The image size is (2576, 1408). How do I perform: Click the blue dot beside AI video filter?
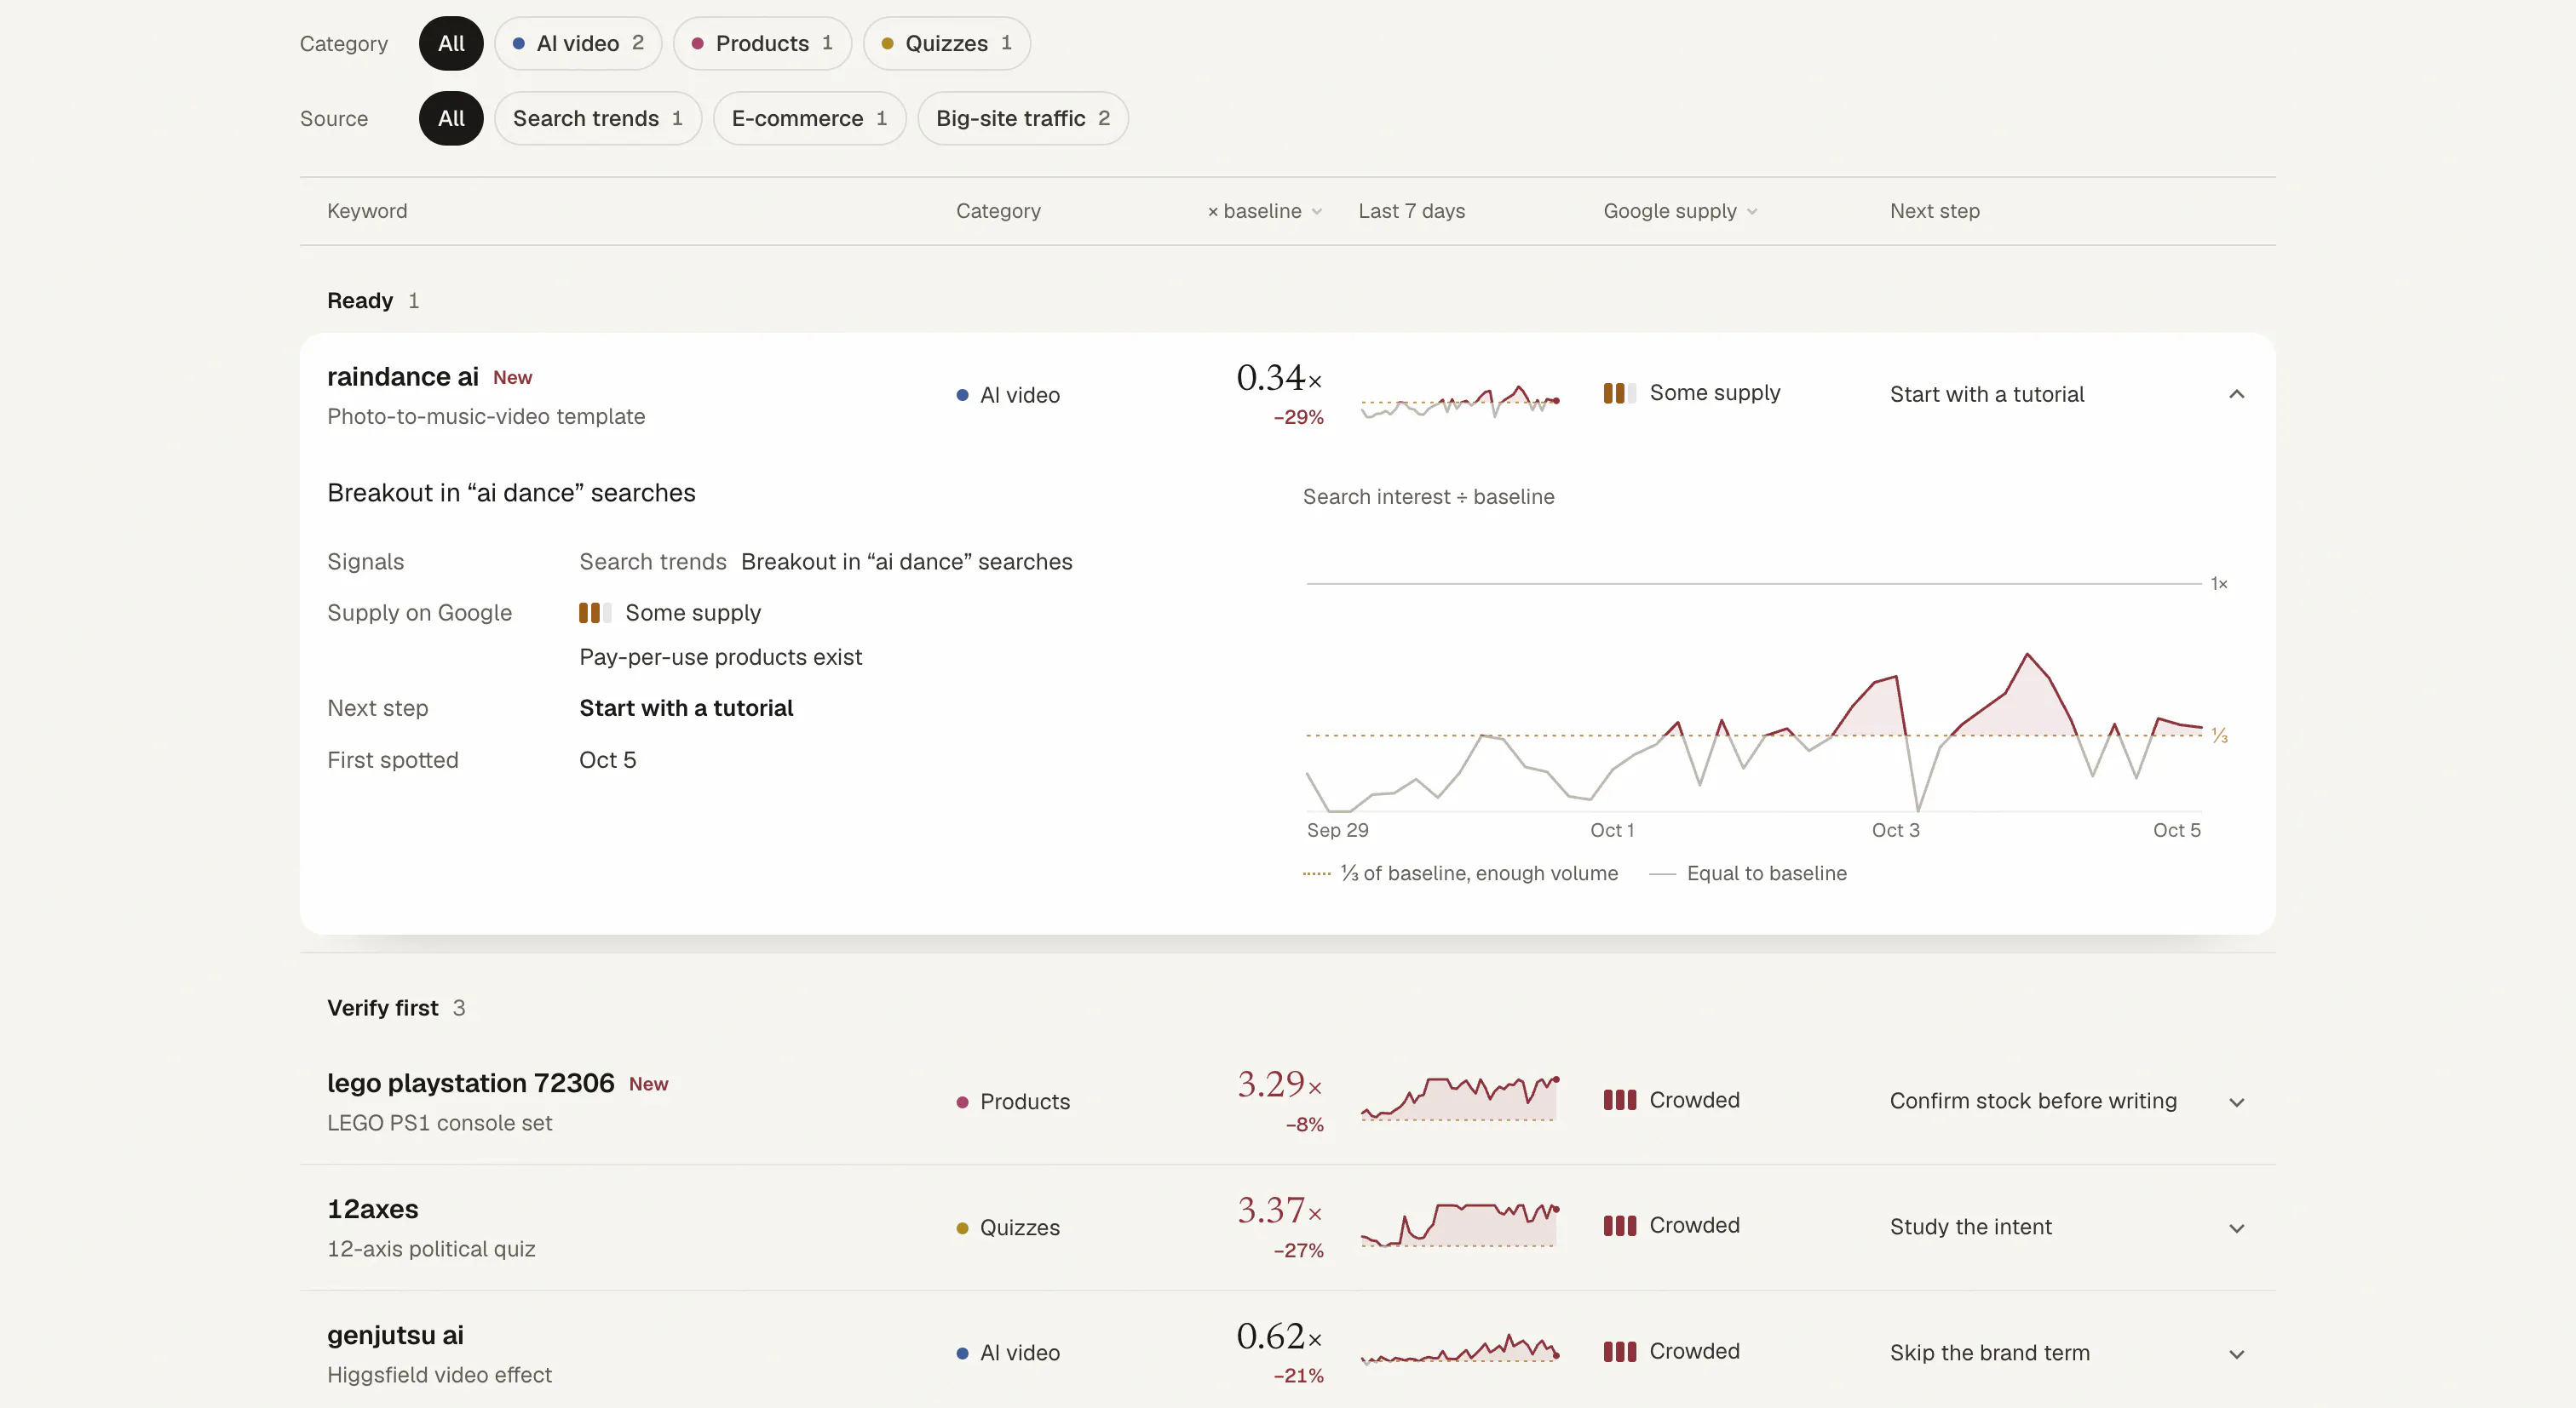(518, 43)
